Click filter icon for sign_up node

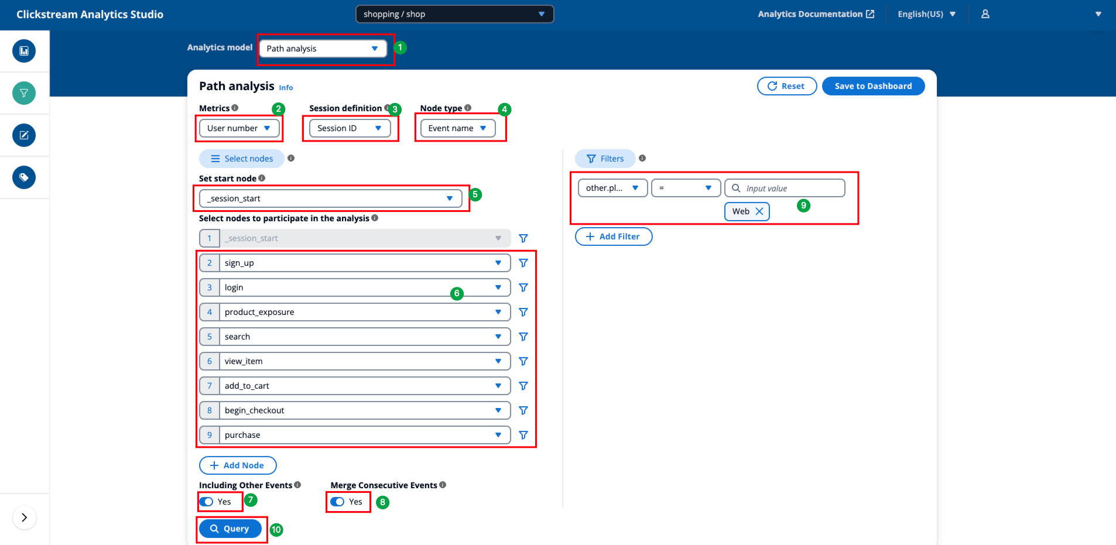[523, 263]
